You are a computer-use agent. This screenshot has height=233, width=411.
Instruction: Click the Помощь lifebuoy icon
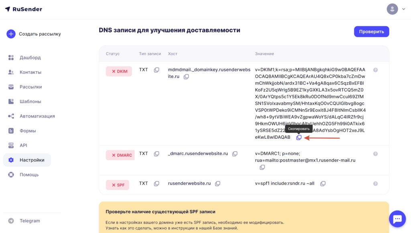tap(11, 174)
